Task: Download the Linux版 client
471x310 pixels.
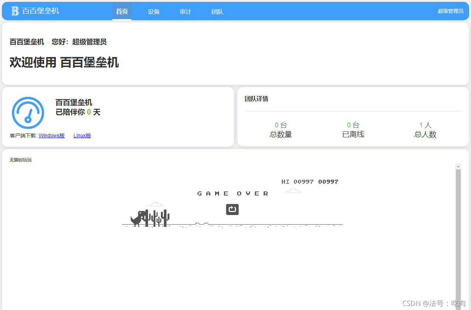Action: tap(82, 135)
